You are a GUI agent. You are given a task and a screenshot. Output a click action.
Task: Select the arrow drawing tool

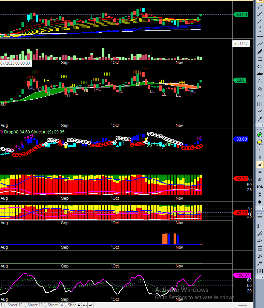click(x=260, y=119)
